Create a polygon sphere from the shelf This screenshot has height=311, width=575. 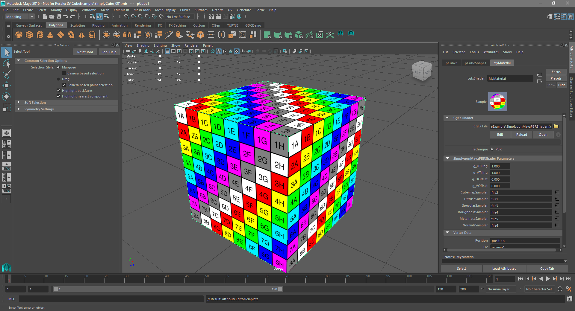[19, 35]
